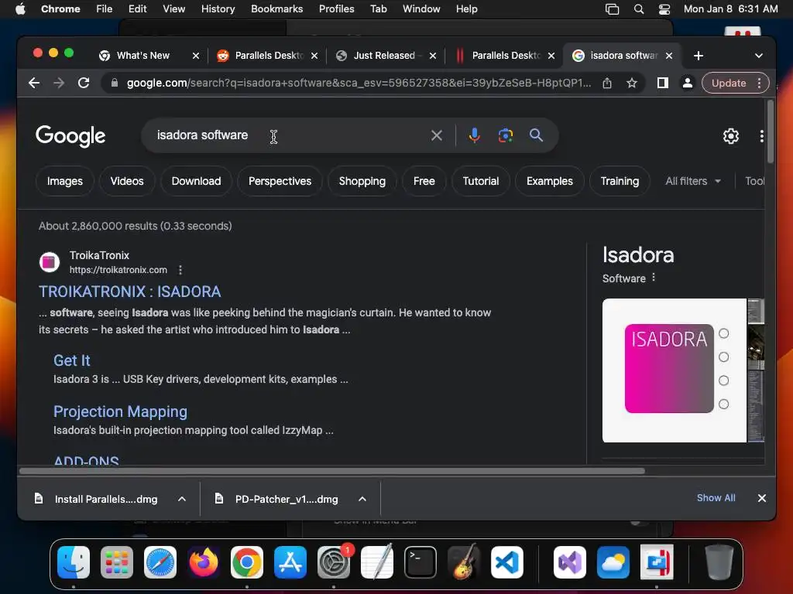Open the Get It sitelink
This screenshot has width=793, height=594.
[x=72, y=360]
